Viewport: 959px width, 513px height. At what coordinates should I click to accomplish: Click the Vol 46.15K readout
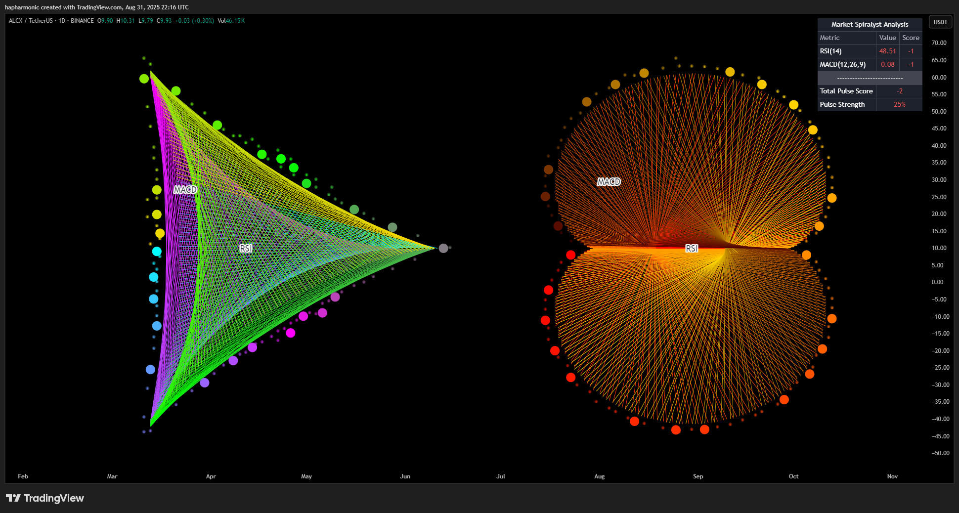click(231, 21)
